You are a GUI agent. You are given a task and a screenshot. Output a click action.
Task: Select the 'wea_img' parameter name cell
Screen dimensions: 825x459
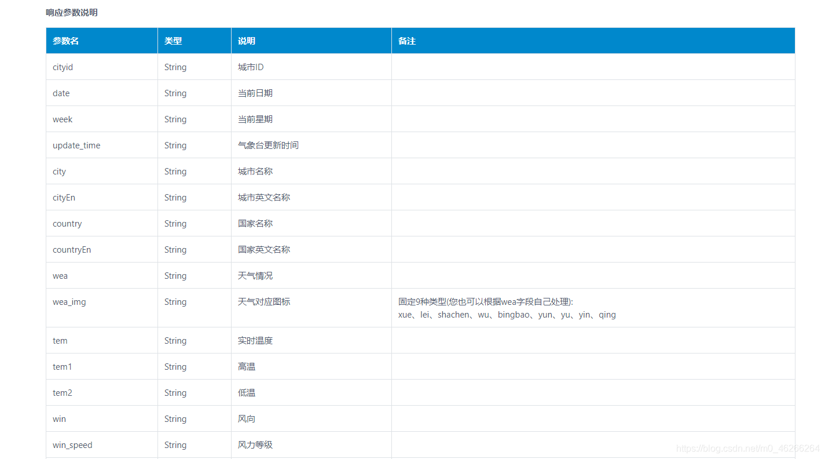[x=102, y=308]
